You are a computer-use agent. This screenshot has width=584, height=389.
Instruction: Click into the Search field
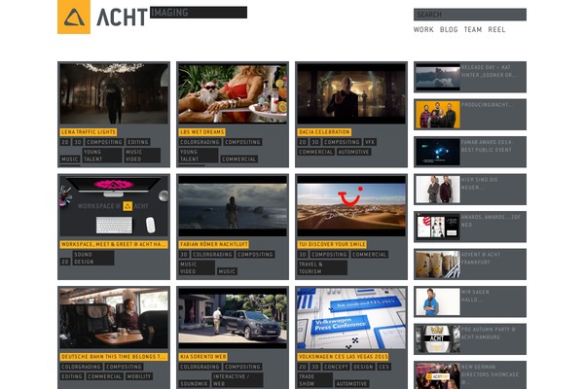coord(470,15)
